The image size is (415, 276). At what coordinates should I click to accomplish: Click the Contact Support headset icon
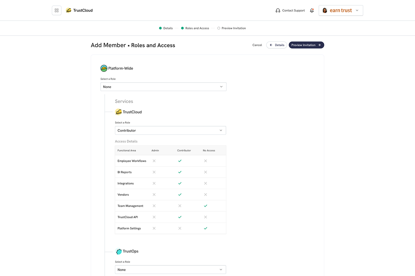(x=278, y=11)
